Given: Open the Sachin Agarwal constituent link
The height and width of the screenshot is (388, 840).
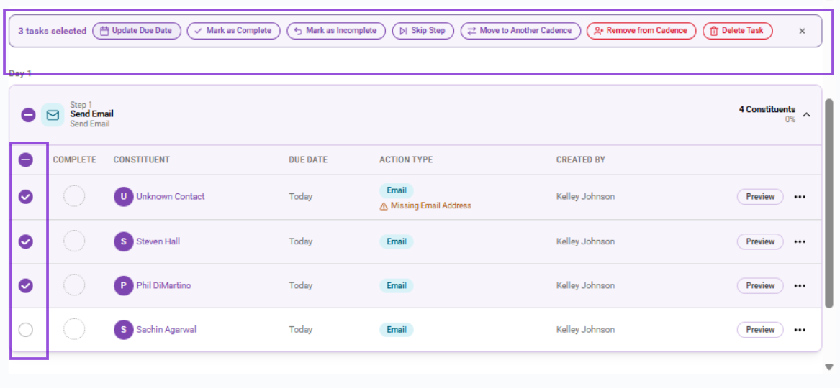Looking at the screenshot, I should [166, 330].
